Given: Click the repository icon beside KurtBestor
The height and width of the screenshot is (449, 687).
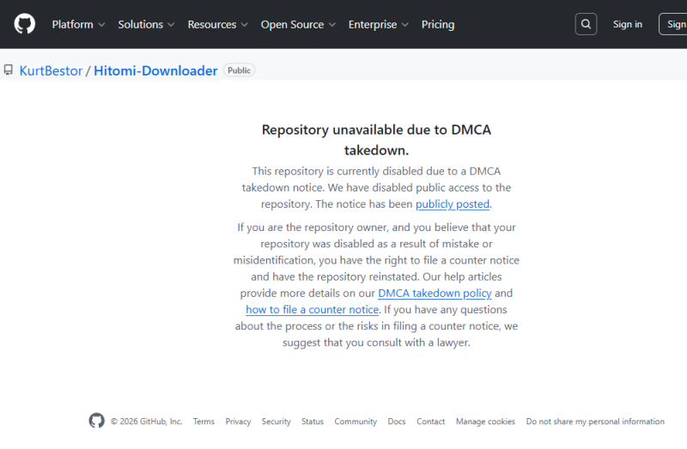Looking at the screenshot, I should point(9,70).
